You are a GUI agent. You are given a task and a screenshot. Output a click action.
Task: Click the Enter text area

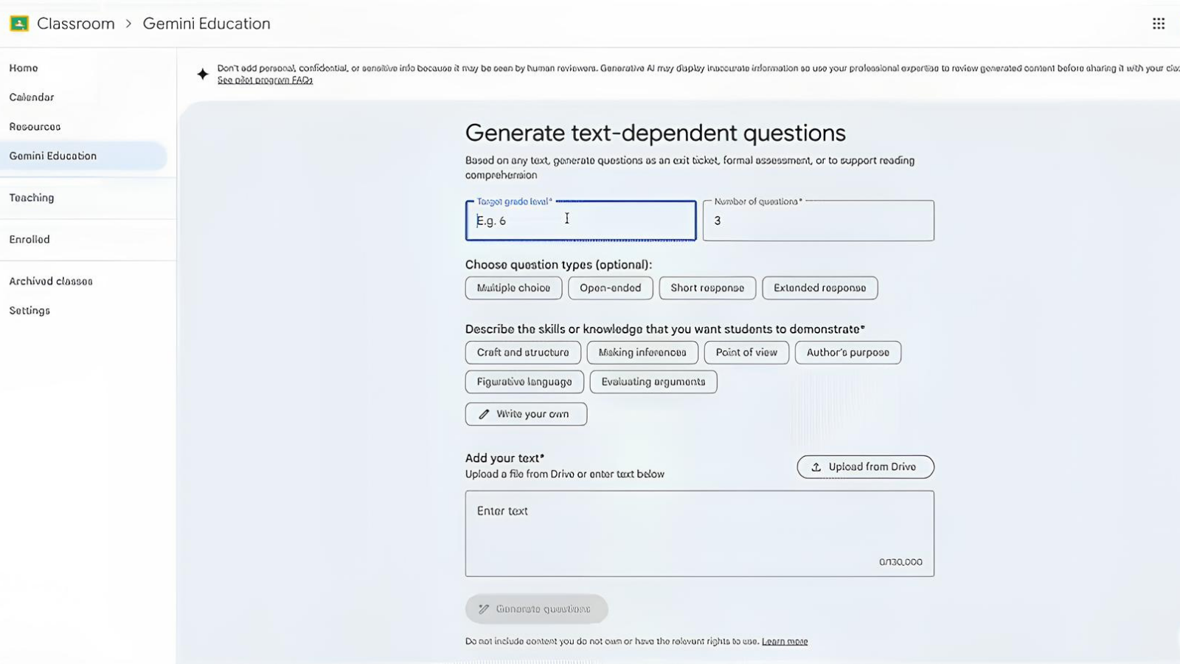click(699, 533)
